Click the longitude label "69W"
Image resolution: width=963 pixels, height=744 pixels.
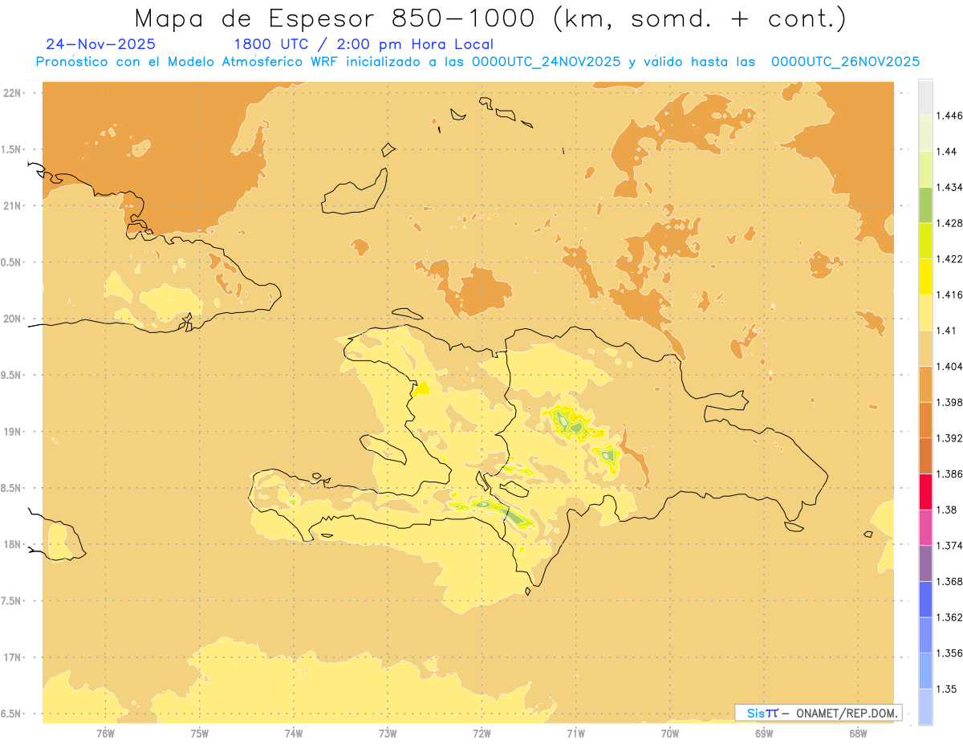(x=764, y=734)
